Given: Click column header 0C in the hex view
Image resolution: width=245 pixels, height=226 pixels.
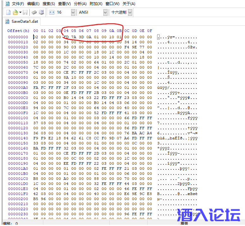Looking at the screenshot, I should tap(127, 31).
